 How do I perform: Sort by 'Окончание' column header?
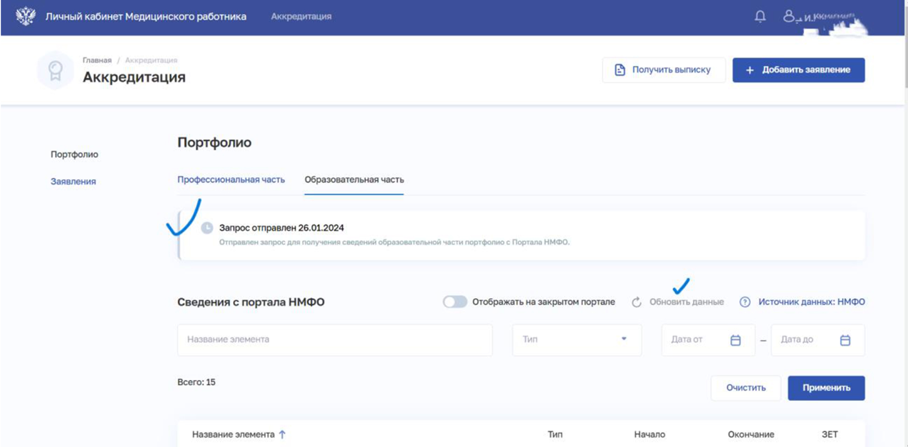(x=751, y=434)
